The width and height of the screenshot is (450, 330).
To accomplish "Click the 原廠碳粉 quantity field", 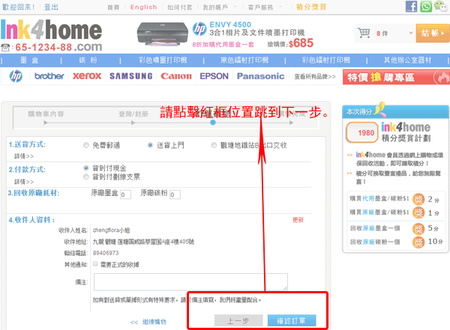I will pyautogui.click(x=175, y=195).
